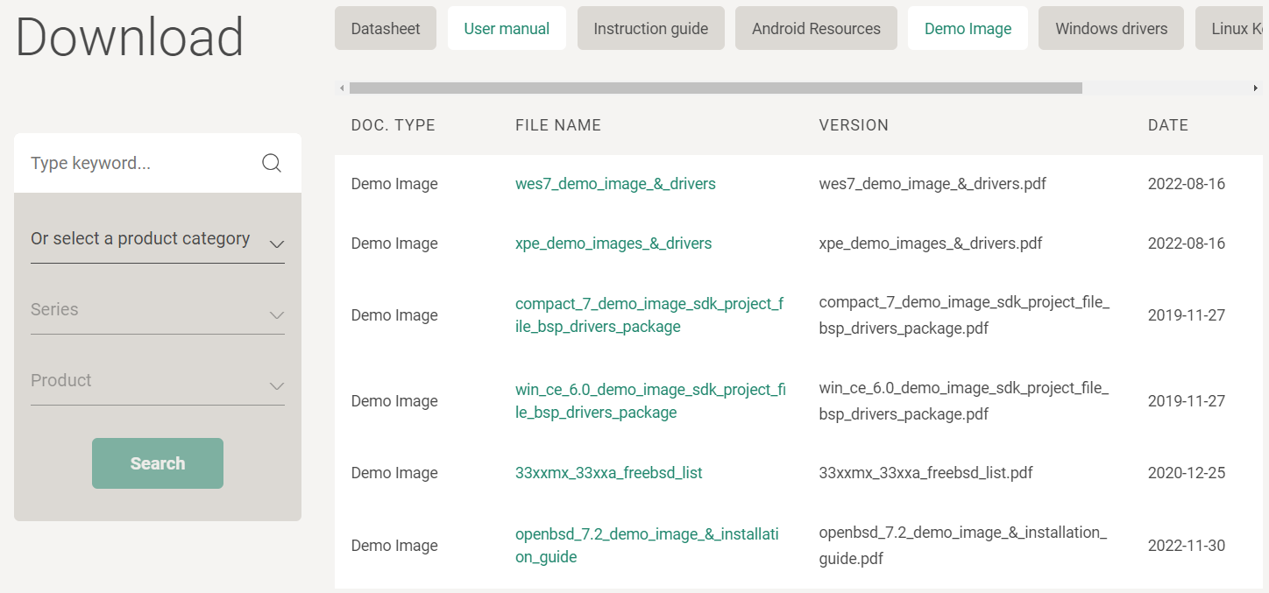1269x593 pixels.
Task: Click the openbsd_7.2 version .pdf text
Action: click(963, 546)
